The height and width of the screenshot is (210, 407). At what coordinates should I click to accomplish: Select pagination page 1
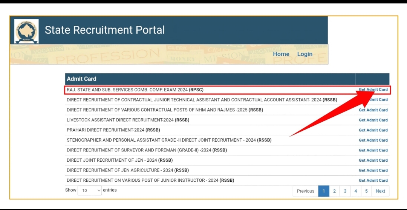(324, 191)
